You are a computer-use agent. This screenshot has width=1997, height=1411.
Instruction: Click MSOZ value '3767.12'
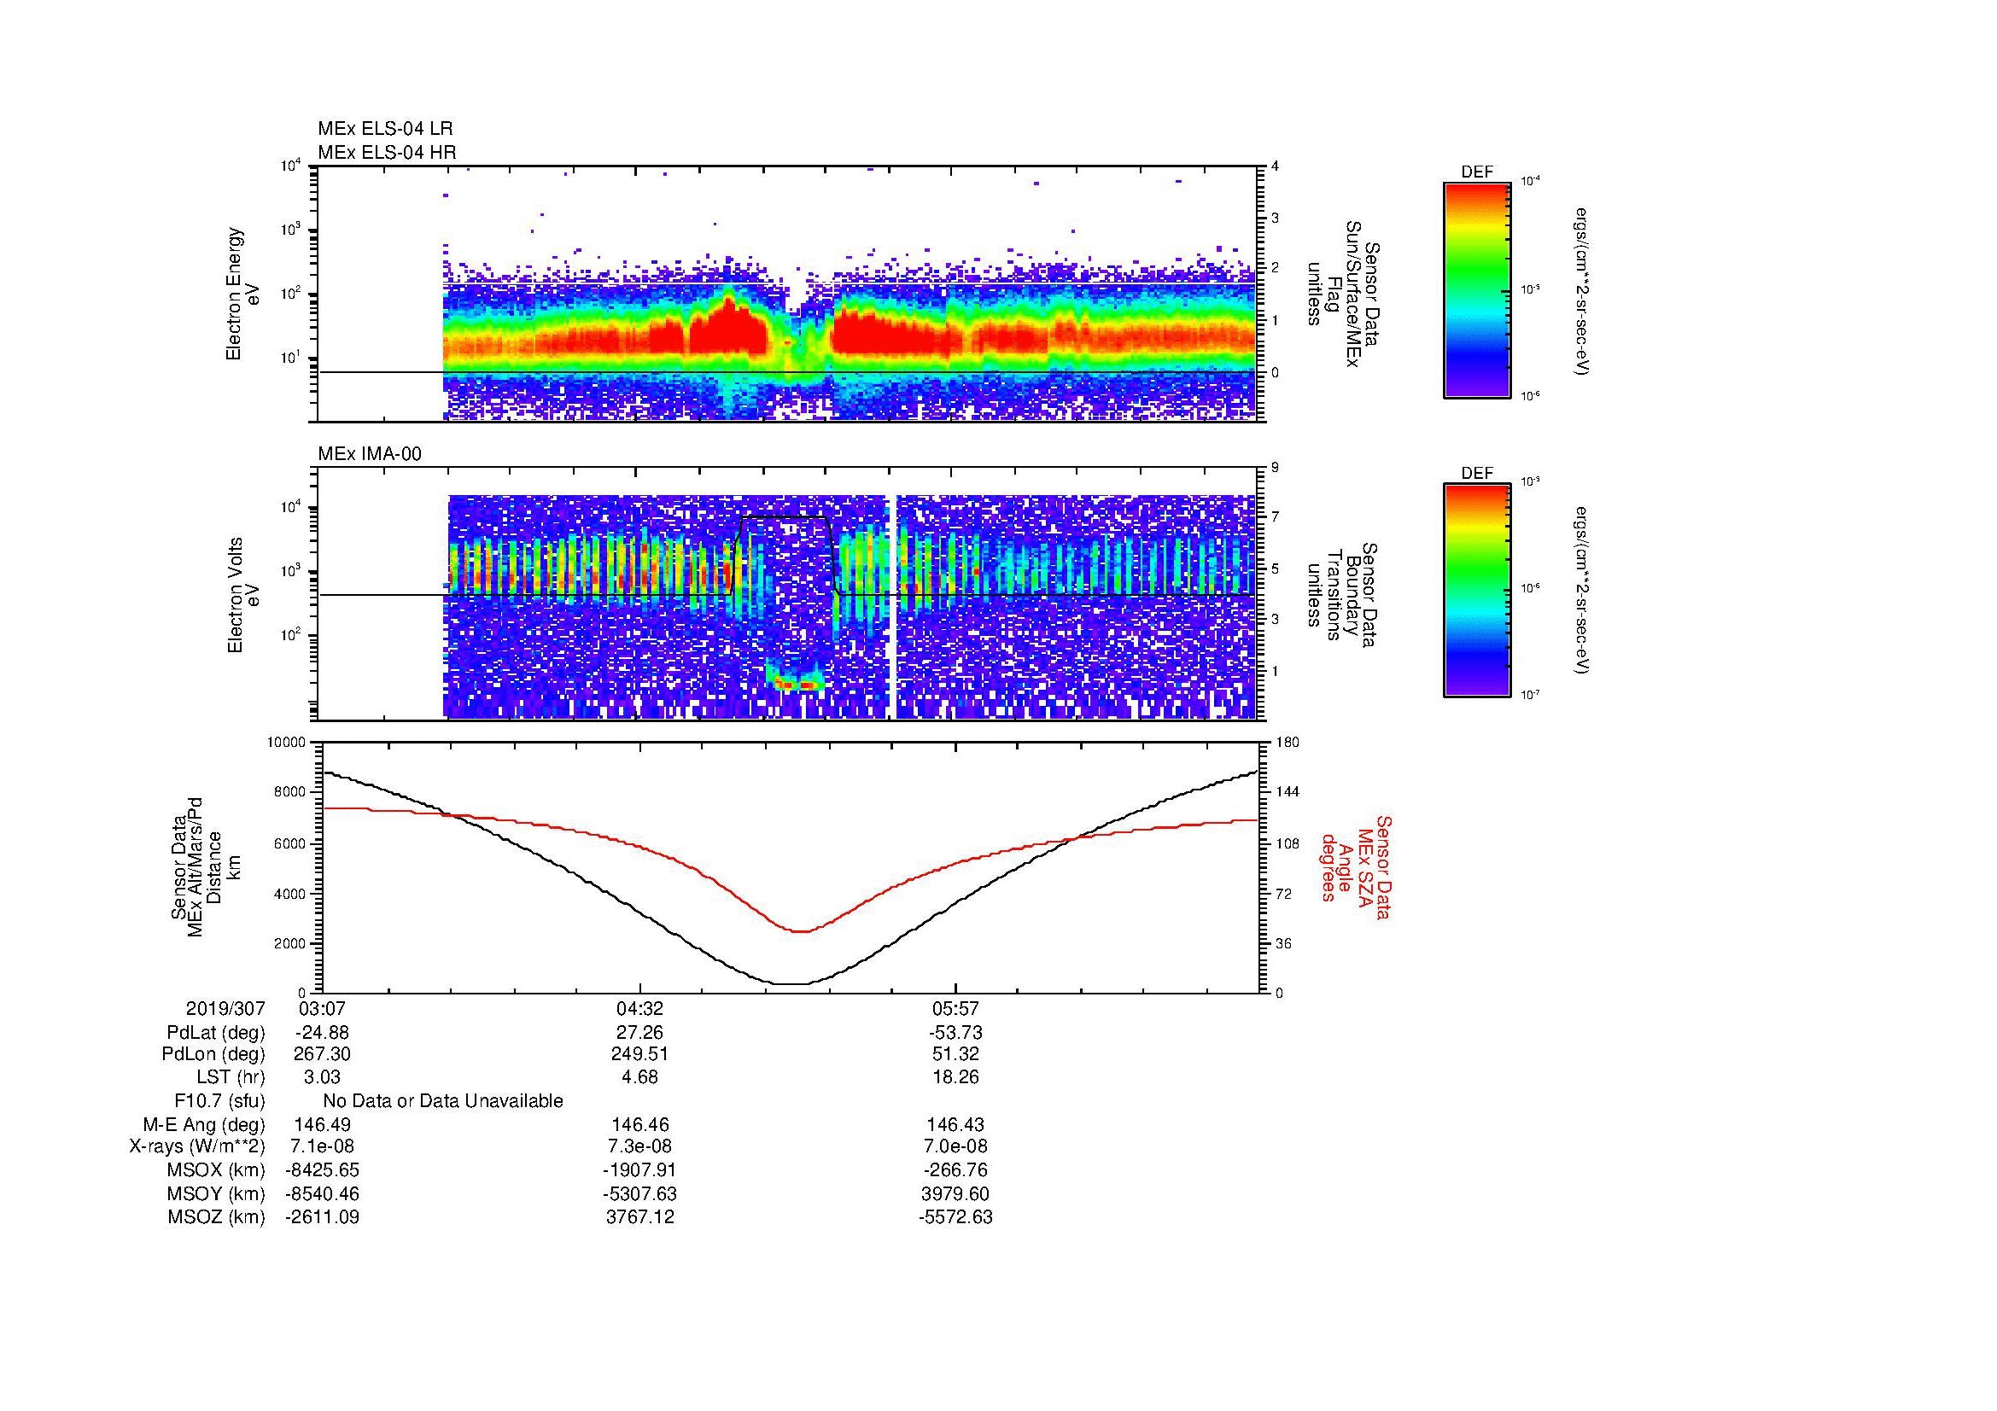[640, 1217]
